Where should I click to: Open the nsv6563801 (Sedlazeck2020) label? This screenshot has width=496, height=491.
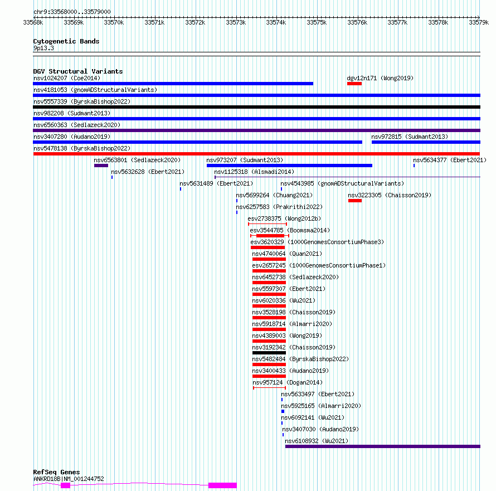(x=137, y=160)
